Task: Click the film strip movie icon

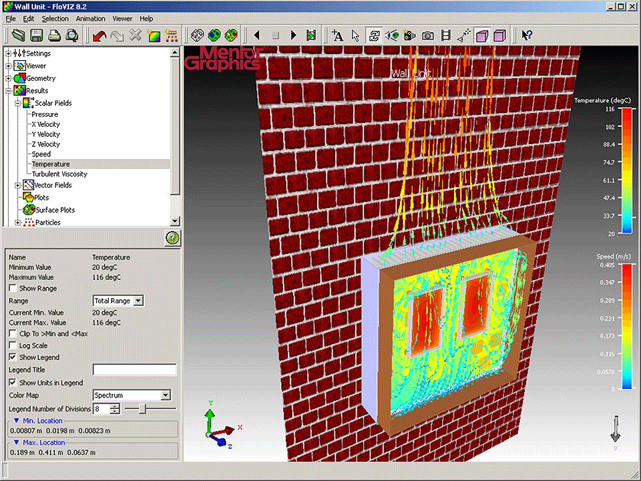Action: point(446,35)
